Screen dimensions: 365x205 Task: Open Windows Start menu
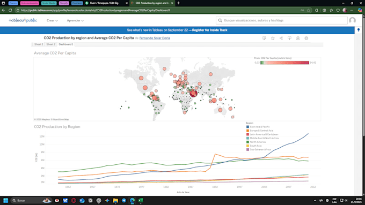[x=5, y=200]
